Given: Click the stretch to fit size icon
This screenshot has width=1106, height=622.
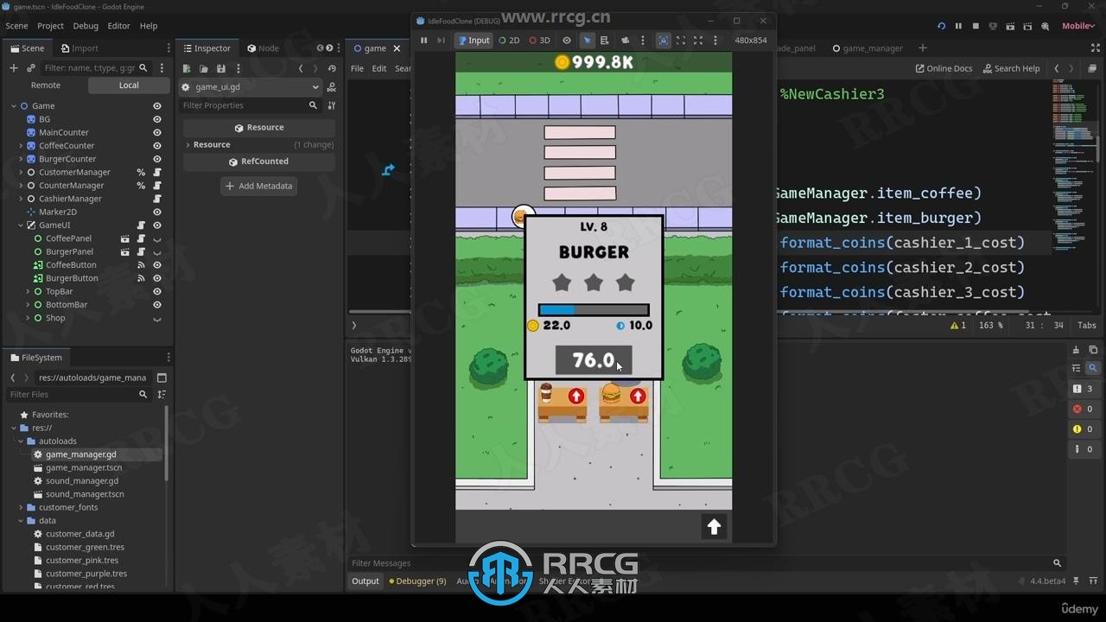Looking at the screenshot, I should (x=698, y=41).
